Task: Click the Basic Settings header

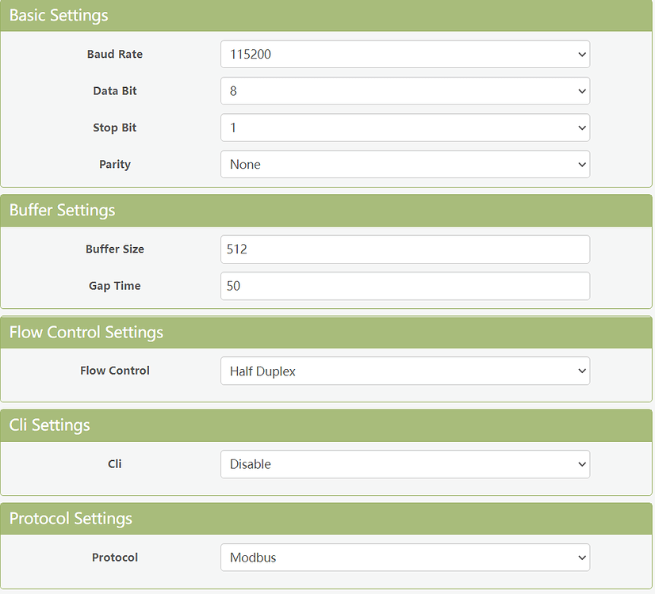Action: tap(59, 15)
